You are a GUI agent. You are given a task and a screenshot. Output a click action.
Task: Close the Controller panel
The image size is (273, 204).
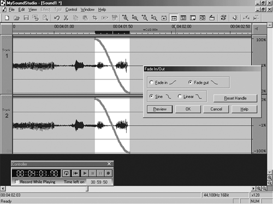click(109, 164)
